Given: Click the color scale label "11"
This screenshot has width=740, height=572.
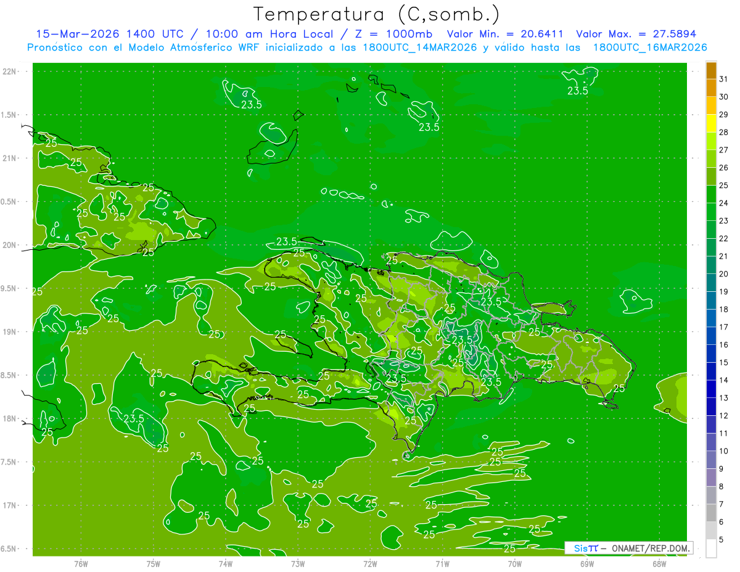Looking at the screenshot, I should (724, 434).
